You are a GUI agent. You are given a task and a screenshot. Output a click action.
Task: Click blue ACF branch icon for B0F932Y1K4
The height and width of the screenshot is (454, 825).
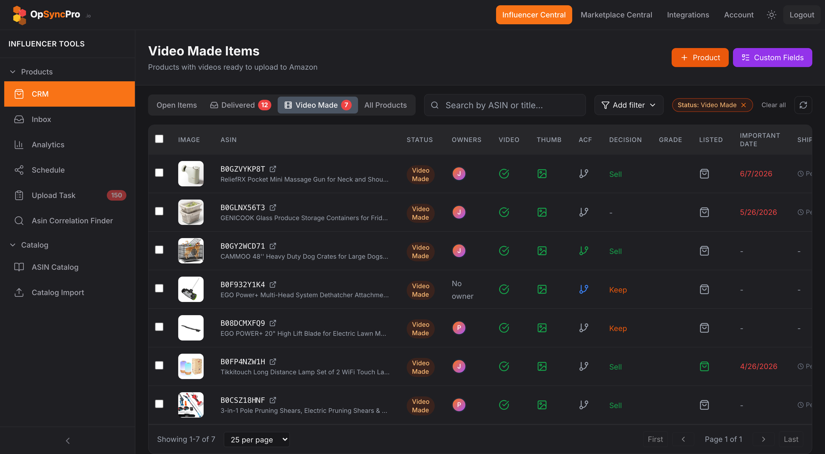point(584,289)
